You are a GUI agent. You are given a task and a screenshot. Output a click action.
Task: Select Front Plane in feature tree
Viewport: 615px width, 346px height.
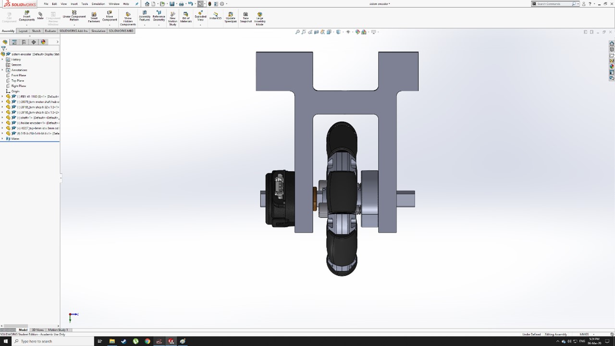pyautogui.click(x=19, y=75)
